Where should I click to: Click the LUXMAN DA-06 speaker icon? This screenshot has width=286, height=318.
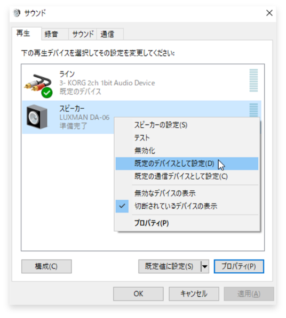pyautogui.click(x=37, y=117)
